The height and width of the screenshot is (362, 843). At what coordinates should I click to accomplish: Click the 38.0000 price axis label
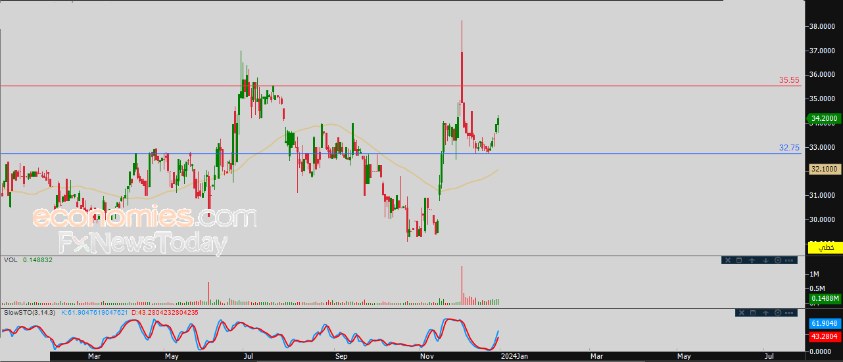coord(824,27)
